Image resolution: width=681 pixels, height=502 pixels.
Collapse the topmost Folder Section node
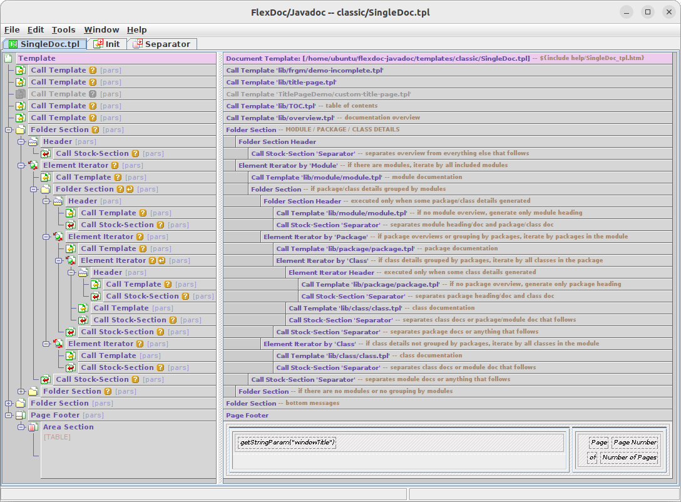tap(8, 130)
